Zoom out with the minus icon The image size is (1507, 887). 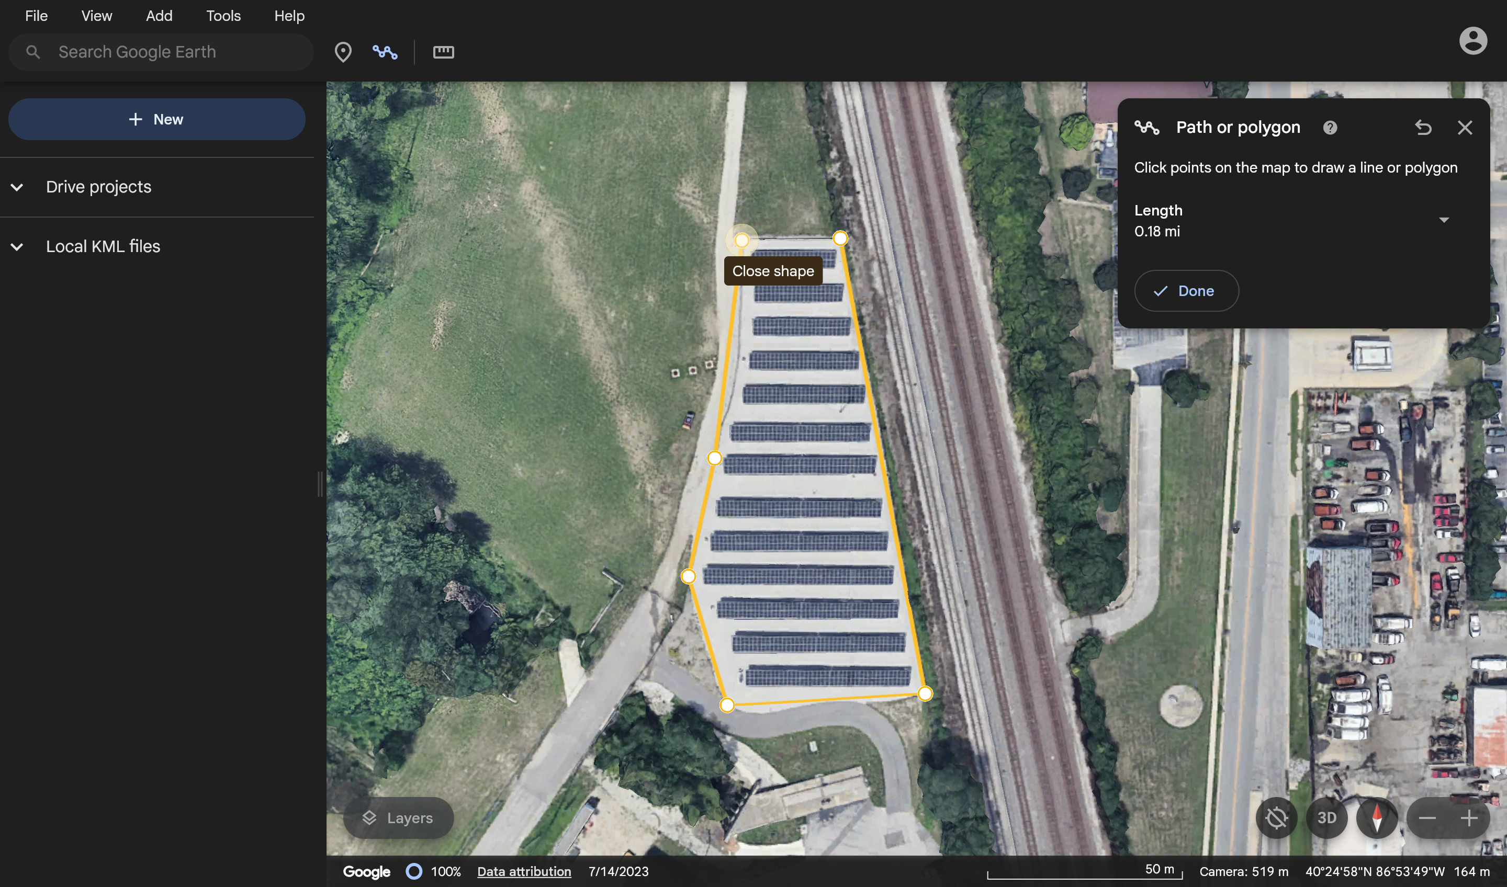pos(1427,817)
